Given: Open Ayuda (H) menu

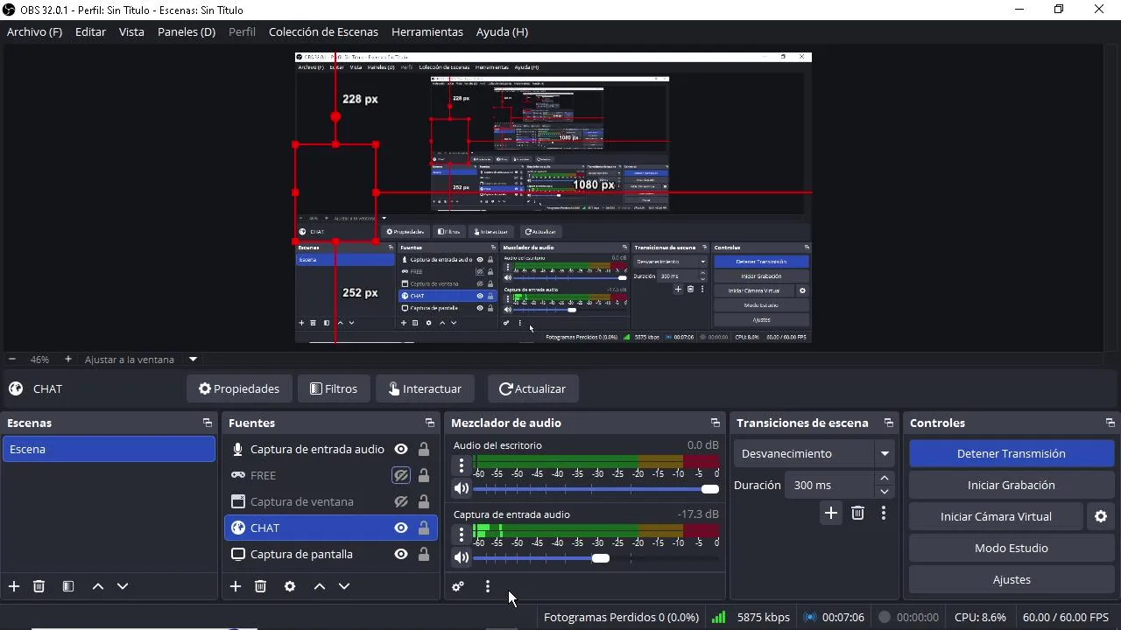Looking at the screenshot, I should [502, 31].
